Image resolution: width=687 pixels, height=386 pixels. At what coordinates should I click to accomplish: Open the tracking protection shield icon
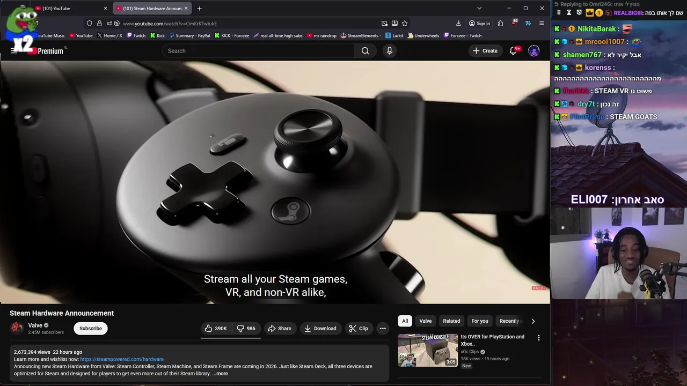coord(90,24)
